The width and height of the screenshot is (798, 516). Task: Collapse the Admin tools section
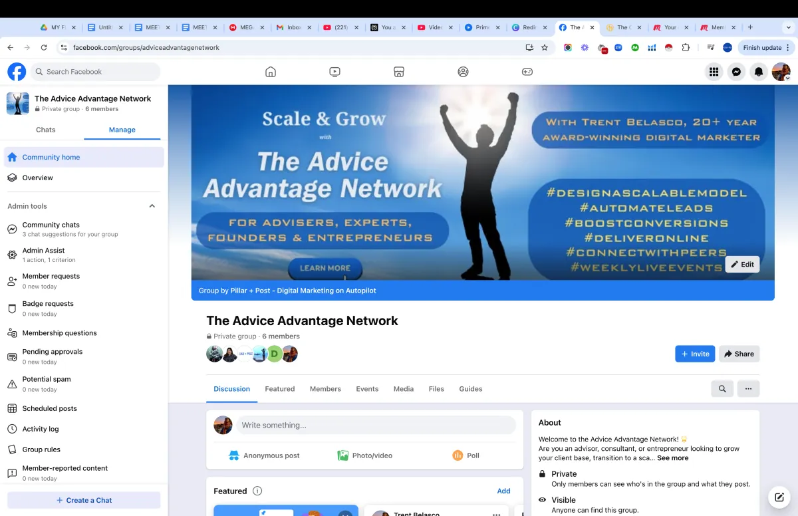152,206
